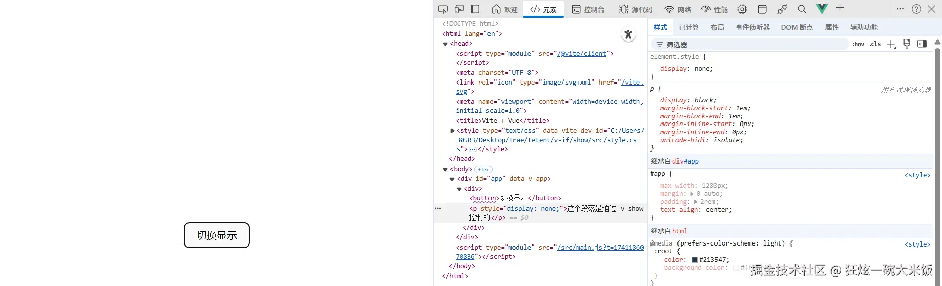Collapse the body element node
Screen dimensions: 942x286
(x=445, y=169)
